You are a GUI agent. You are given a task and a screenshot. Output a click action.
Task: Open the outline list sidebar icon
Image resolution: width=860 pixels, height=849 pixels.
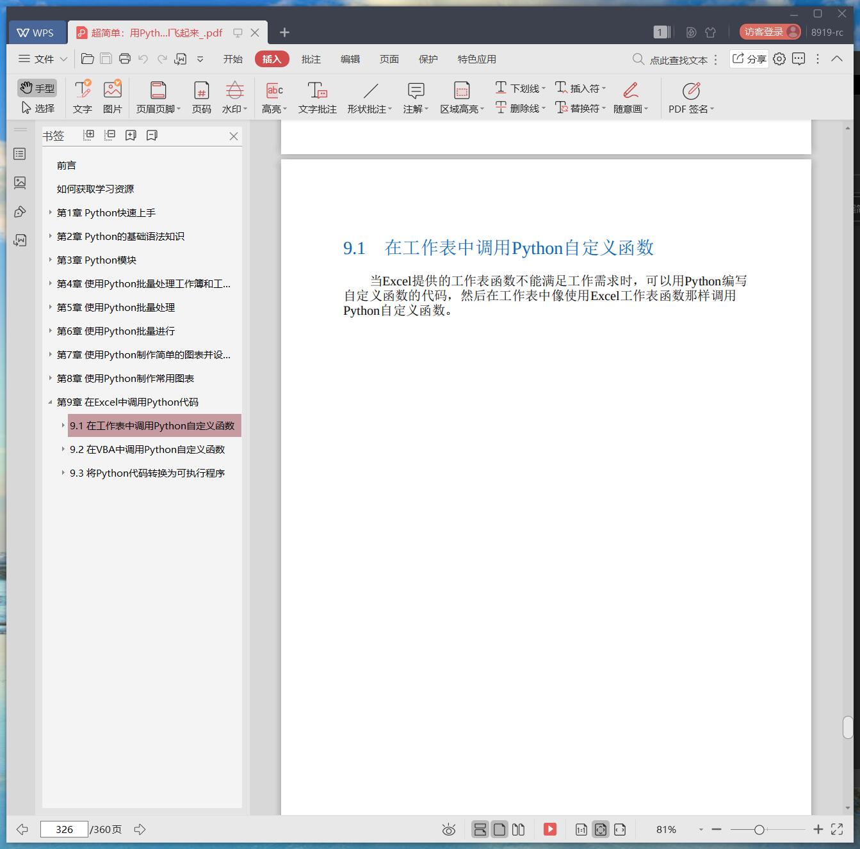point(20,154)
